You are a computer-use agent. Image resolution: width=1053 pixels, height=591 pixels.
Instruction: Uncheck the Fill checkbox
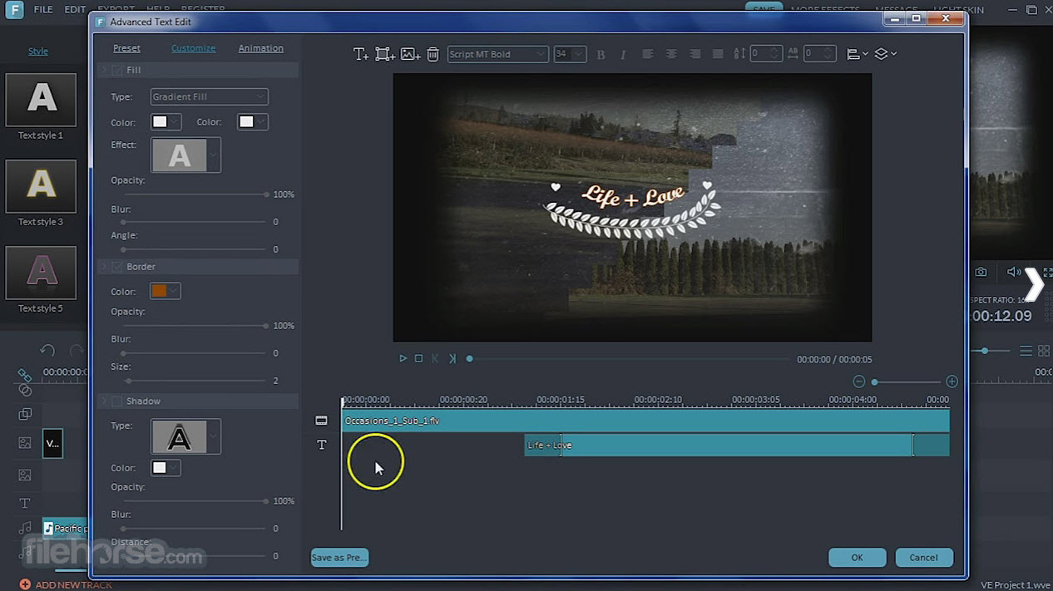click(x=117, y=71)
